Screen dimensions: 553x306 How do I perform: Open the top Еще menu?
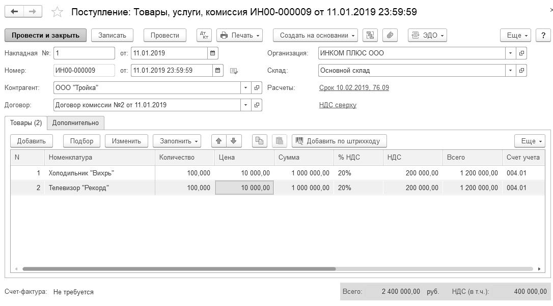point(516,35)
